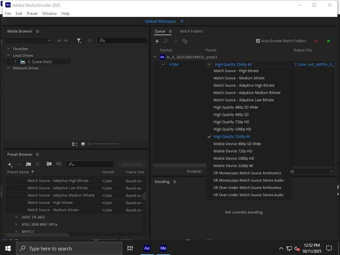Viewport: 340px width, 255px height.
Task: Choose VR Over-Under Match Source Ambisonics preset
Action: pos(247,188)
